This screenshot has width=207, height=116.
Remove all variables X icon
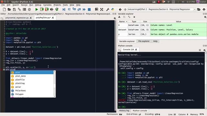[134, 17]
